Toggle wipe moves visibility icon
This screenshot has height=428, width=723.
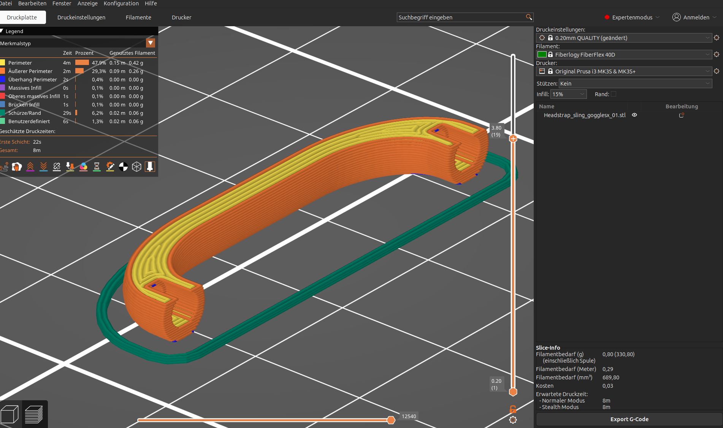click(17, 166)
